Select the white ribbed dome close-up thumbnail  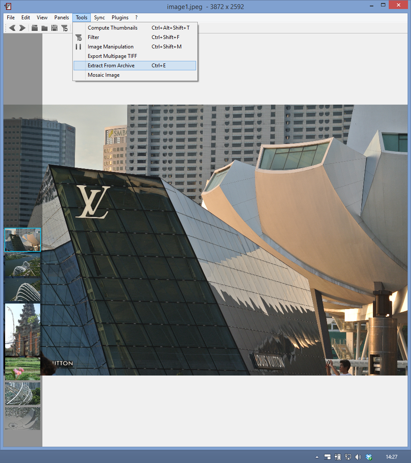(23, 290)
